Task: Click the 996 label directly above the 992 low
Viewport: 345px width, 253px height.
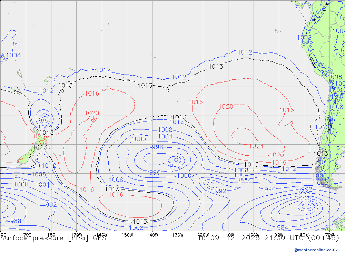Action: point(157,147)
